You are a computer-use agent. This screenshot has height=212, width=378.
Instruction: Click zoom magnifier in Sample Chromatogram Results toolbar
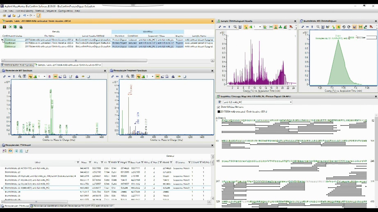pyautogui.click(x=235, y=27)
